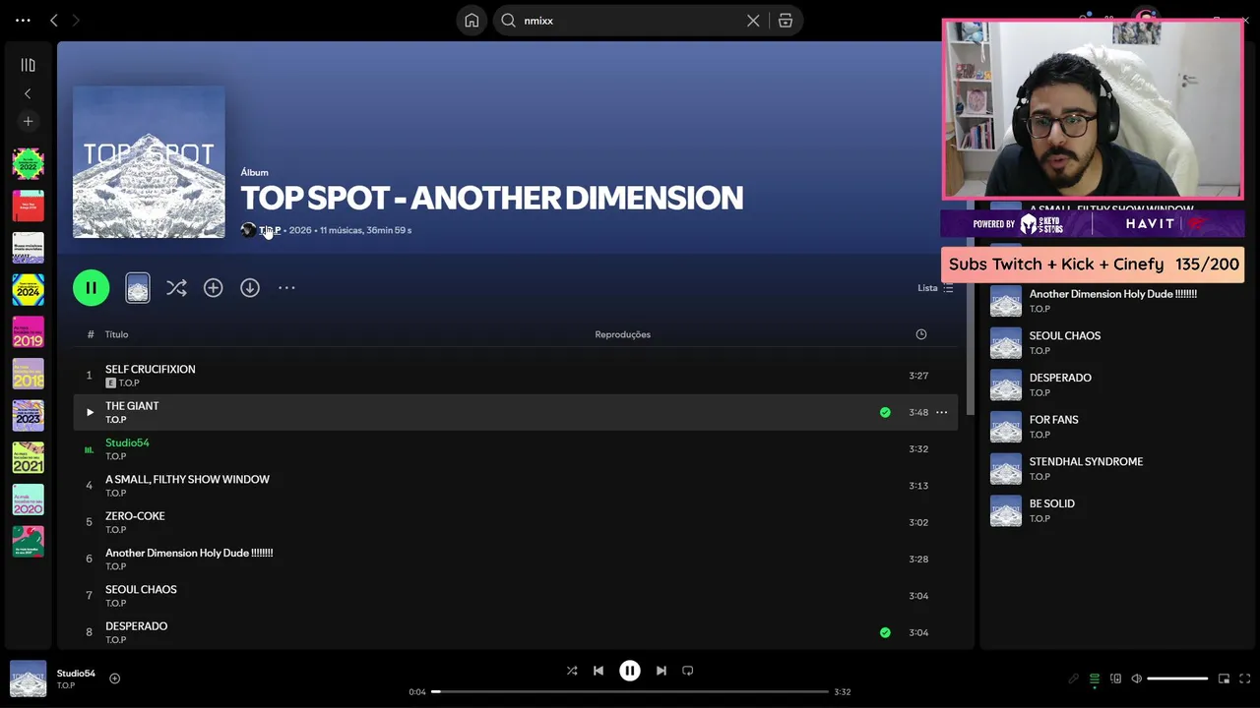
Task: Add the album to Your Library
Action: click(213, 288)
